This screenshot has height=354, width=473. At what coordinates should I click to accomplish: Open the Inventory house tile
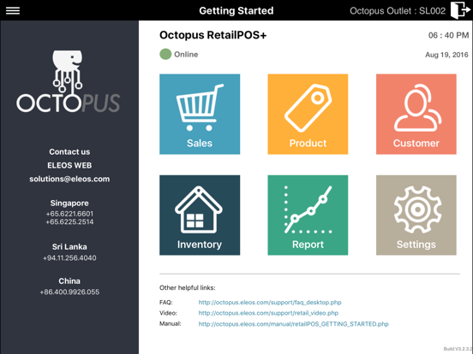pyautogui.click(x=200, y=215)
